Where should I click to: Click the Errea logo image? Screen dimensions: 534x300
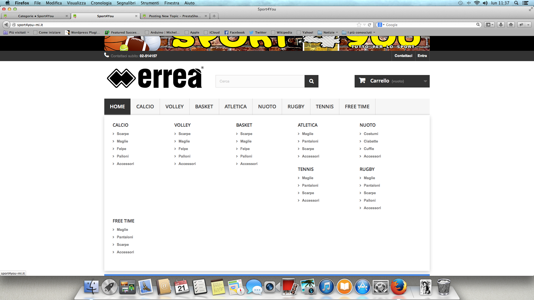point(155,78)
